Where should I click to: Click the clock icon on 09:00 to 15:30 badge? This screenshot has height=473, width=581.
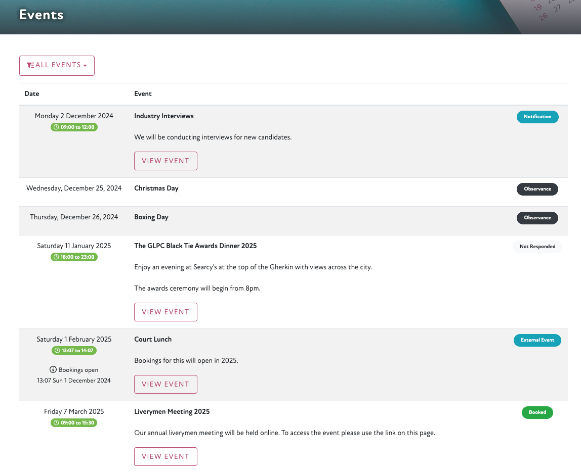pyautogui.click(x=56, y=423)
